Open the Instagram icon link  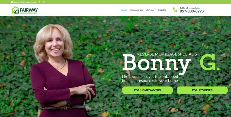(x=44, y=2)
